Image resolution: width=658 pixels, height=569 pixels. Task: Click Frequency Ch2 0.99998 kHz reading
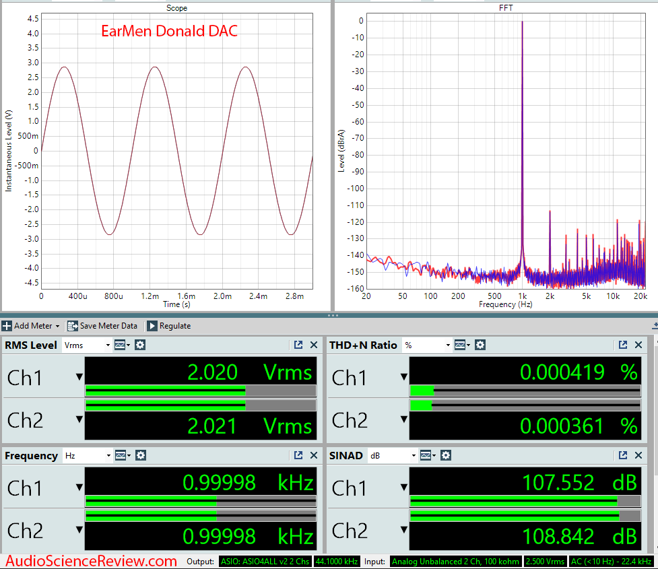(x=248, y=537)
